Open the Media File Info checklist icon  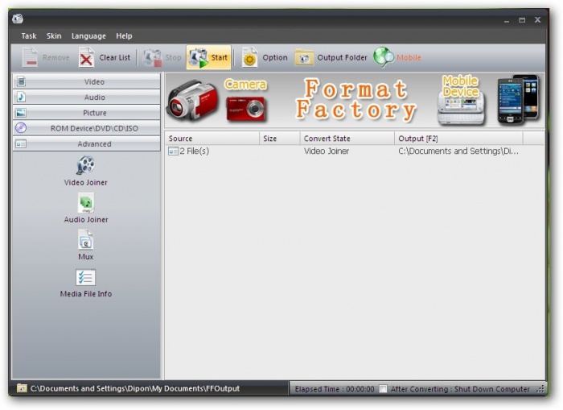point(86,277)
